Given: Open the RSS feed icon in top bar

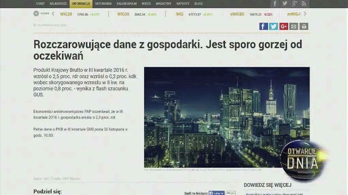Looking at the screenshot, I should 304,3.
